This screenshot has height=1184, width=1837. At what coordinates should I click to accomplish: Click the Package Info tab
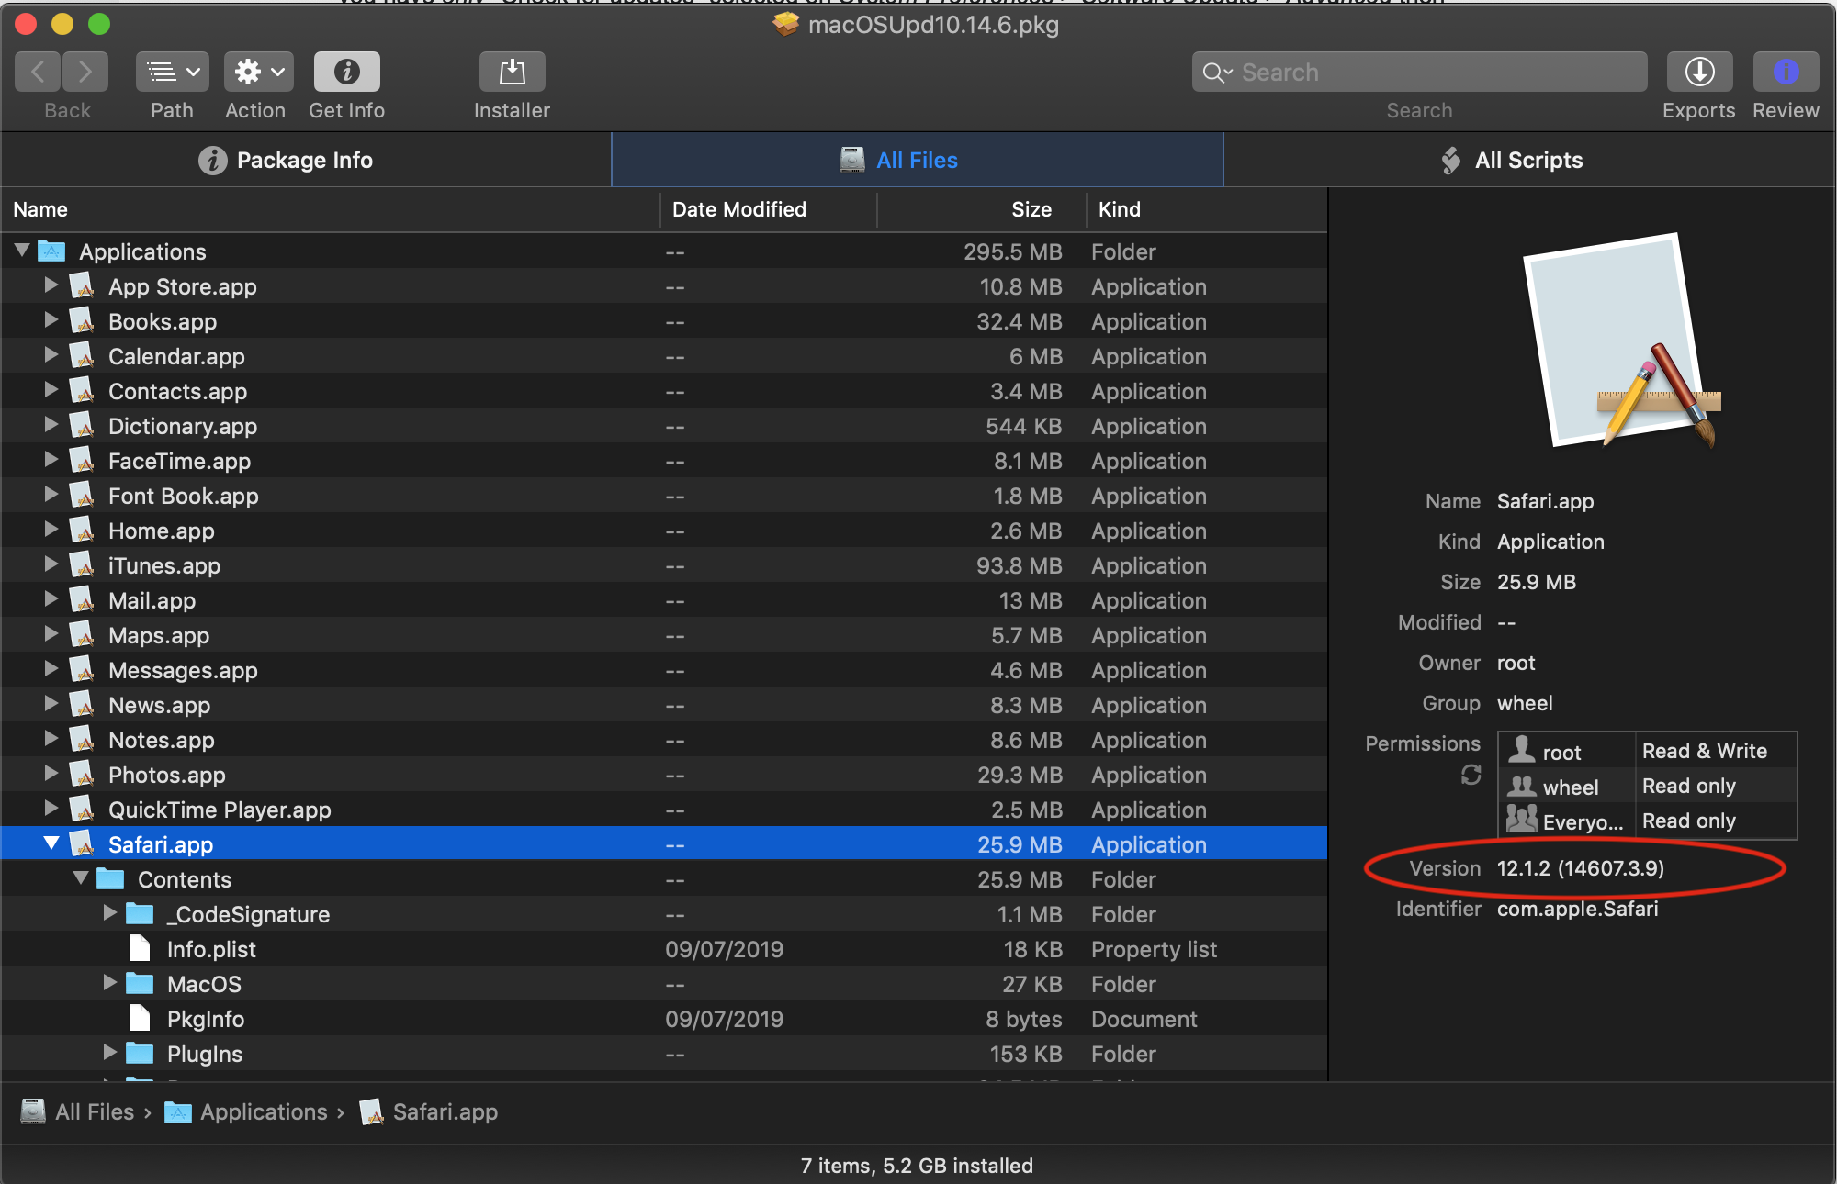tap(284, 159)
